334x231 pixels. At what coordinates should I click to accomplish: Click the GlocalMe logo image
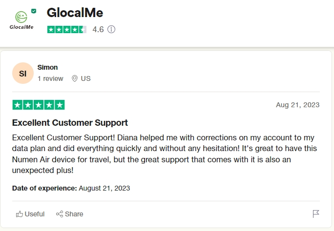pyautogui.click(x=21, y=20)
